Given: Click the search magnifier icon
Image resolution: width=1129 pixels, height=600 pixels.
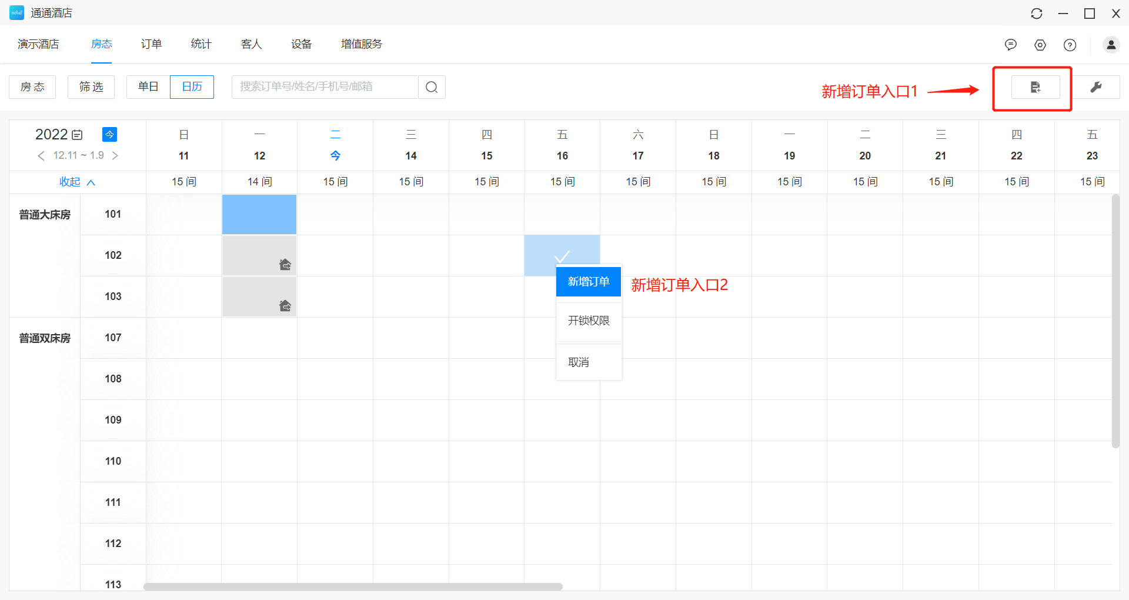Looking at the screenshot, I should click(x=432, y=87).
